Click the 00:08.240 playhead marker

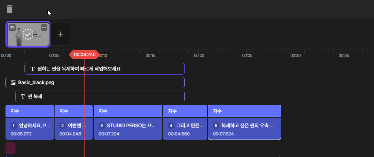tap(84, 54)
